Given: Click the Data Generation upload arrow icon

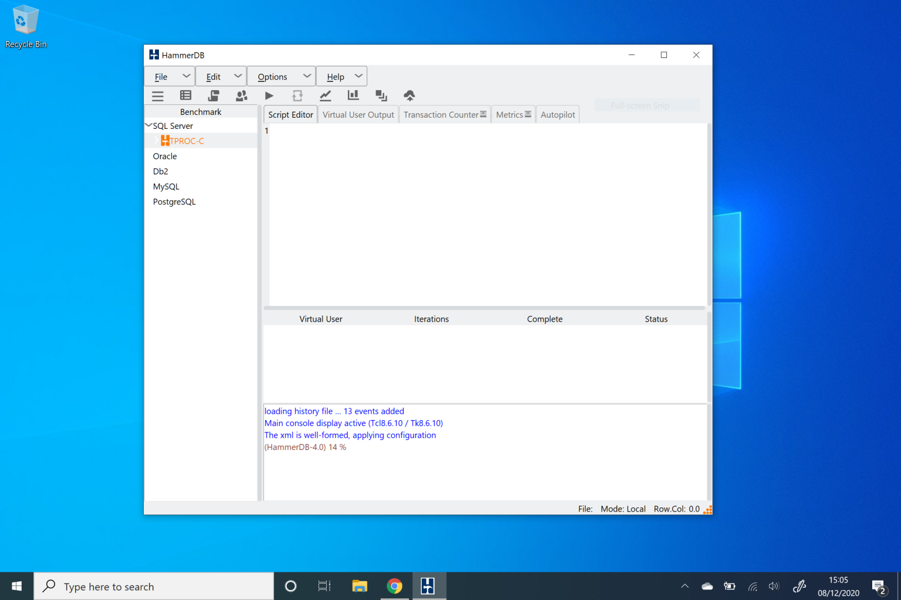Looking at the screenshot, I should [x=409, y=96].
